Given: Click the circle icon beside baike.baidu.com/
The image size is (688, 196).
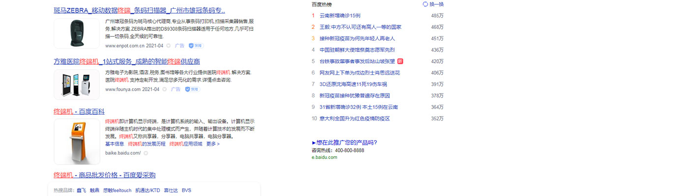Looking at the screenshot, I should click(146, 153).
